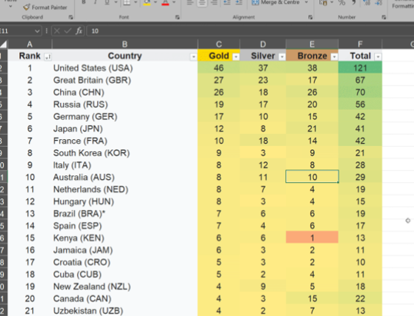Click the Select All corner triangle

[3, 44]
